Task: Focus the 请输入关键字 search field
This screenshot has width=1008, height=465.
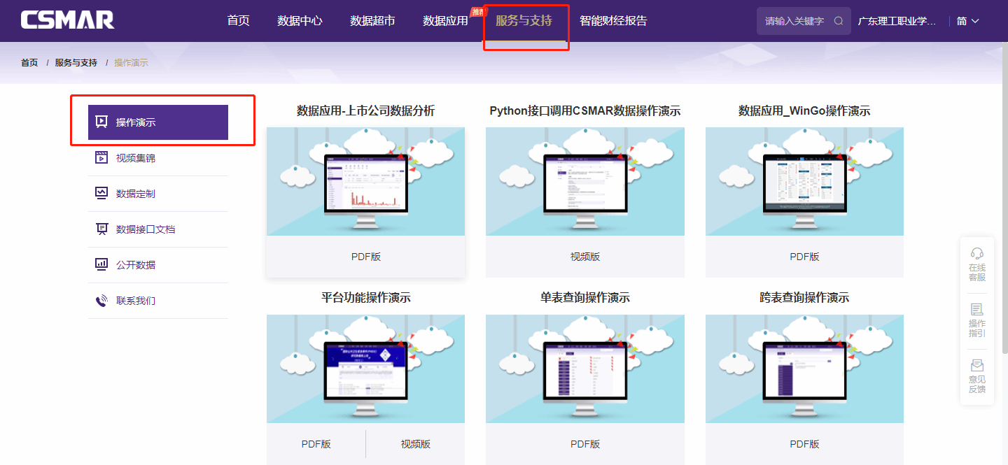Action: [x=804, y=21]
